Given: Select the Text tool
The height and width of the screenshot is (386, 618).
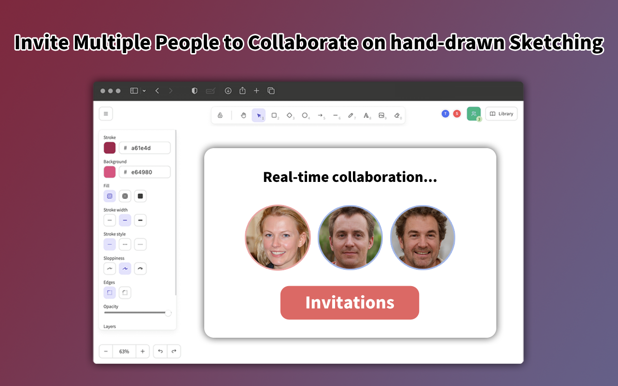Looking at the screenshot, I should (366, 115).
